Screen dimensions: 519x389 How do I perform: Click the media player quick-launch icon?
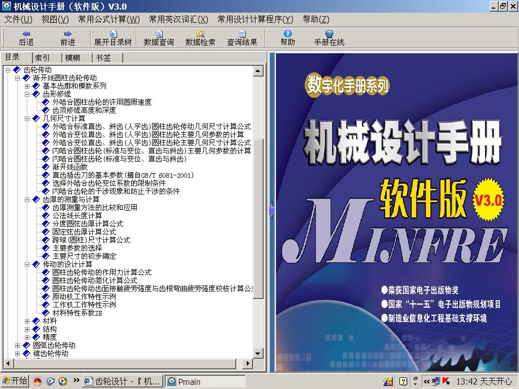pos(62,381)
